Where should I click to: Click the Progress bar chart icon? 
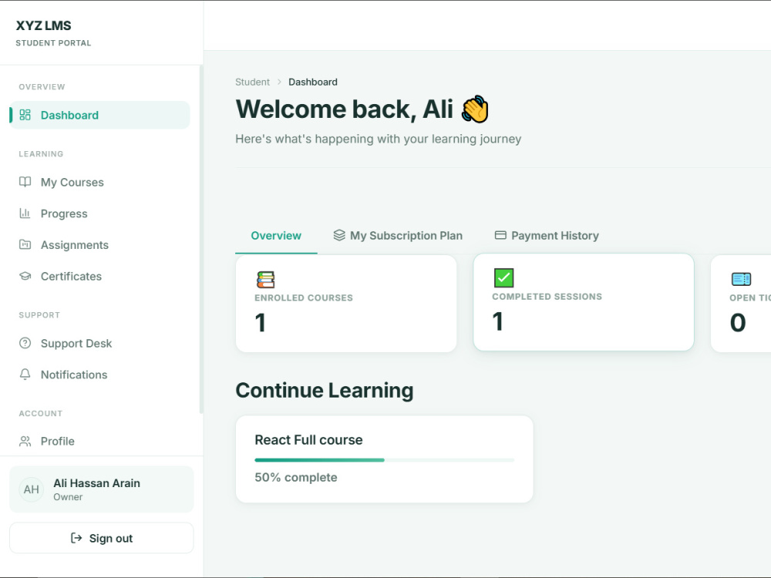tap(25, 213)
